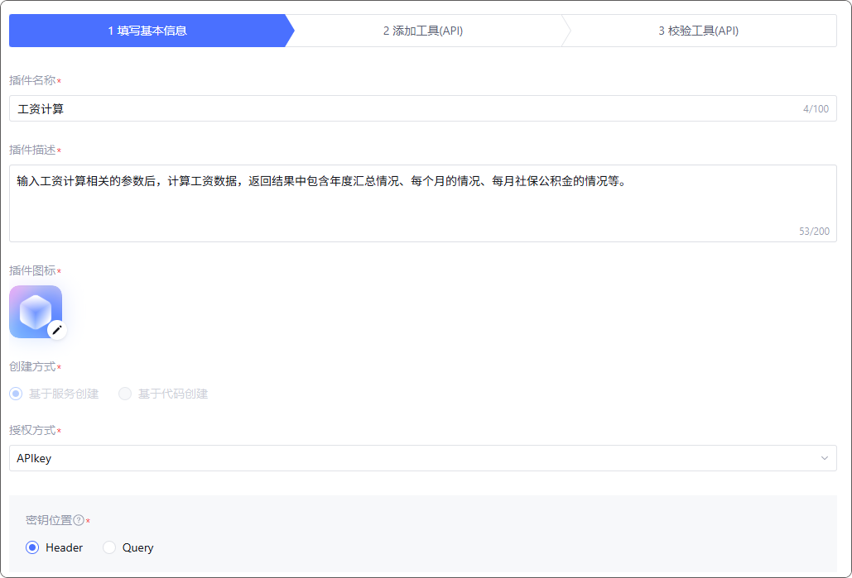This screenshot has height=578, width=852.
Task: Click the 插件图标 label text
Action: point(32,270)
